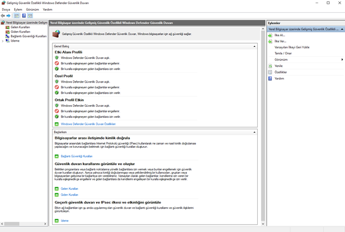Image resolution: width=345 pixels, height=232 pixels.
Task: Collapse the Genel Bakış section
Action: coord(254,46)
